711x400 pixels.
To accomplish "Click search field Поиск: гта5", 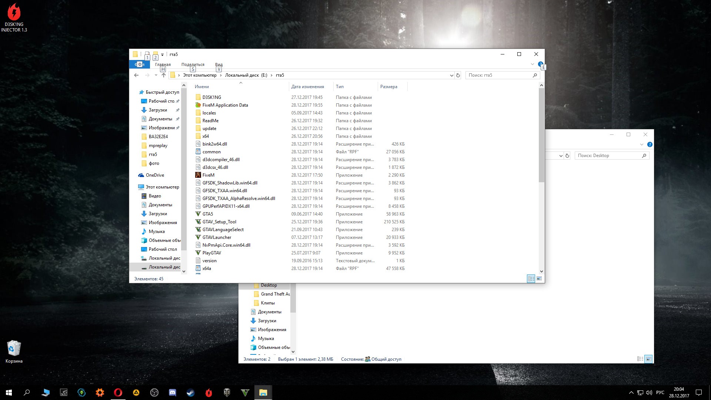I will pyautogui.click(x=503, y=75).
